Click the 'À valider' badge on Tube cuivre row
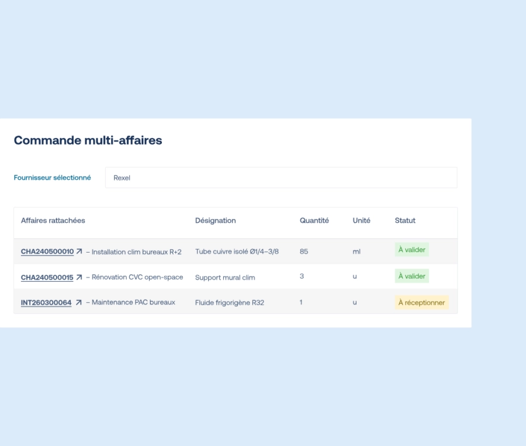Image resolution: width=526 pixels, height=446 pixels. 411,249
